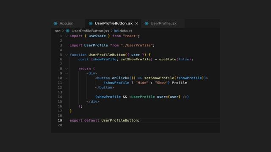Viewport: 271px width, 152px height.
Task: Collapse the import fold at line 1
Action: (66, 36)
